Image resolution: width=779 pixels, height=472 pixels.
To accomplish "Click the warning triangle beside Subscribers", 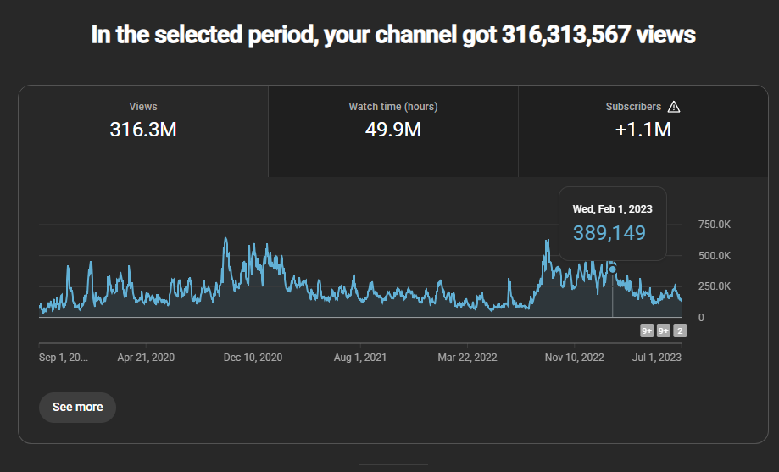I will (674, 107).
